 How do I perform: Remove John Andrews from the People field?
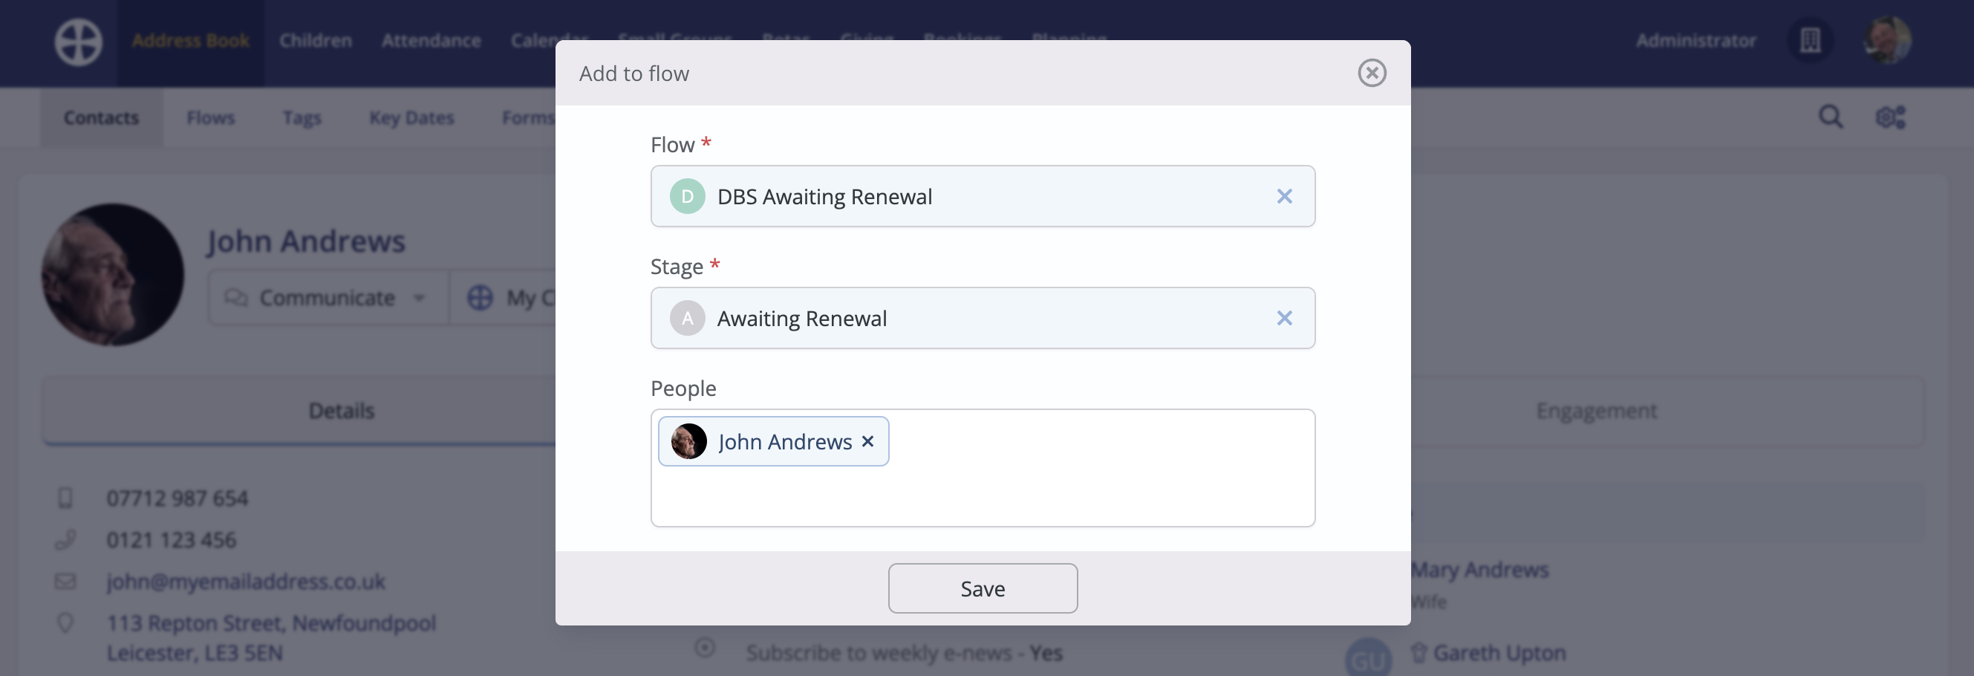[867, 441]
